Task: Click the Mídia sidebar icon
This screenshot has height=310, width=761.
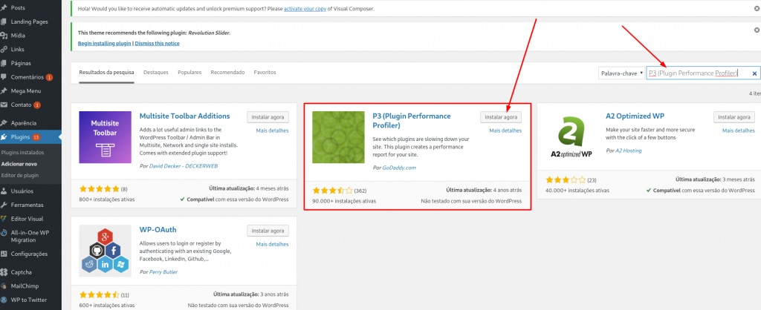Action: pos(4,36)
